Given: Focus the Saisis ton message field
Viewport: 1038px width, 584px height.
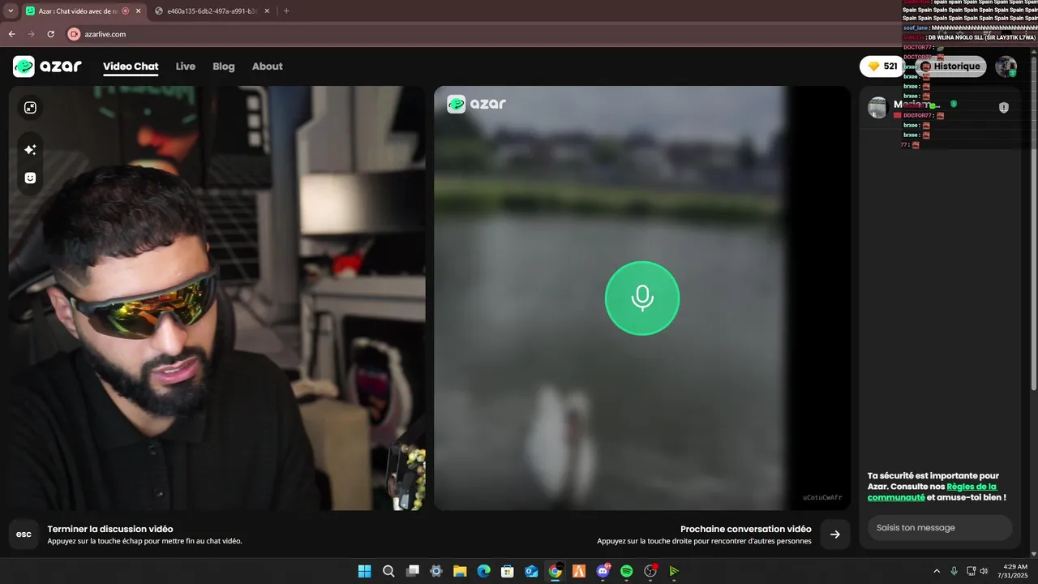Looking at the screenshot, I should 940,527.
